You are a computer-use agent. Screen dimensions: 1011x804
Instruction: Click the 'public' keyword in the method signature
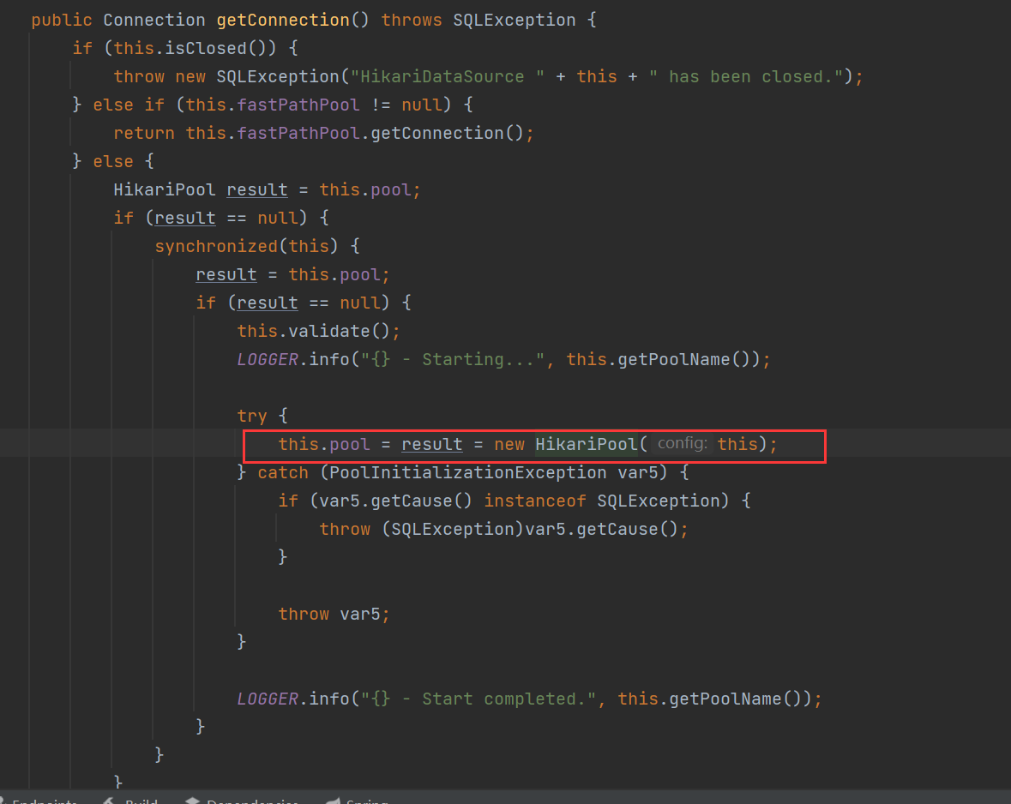pyautogui.click(x=62, y=20)
